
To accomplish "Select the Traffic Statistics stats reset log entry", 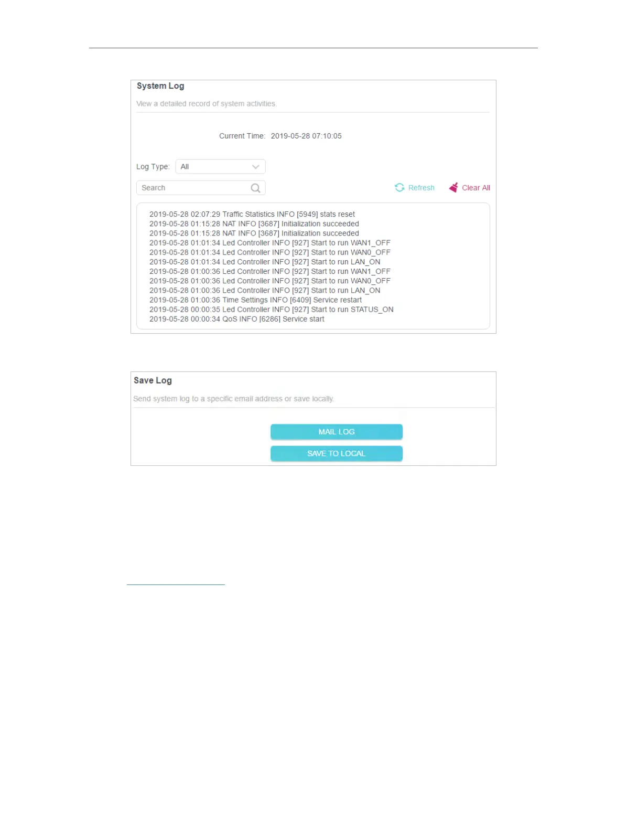I will click(x=252, y=214).
